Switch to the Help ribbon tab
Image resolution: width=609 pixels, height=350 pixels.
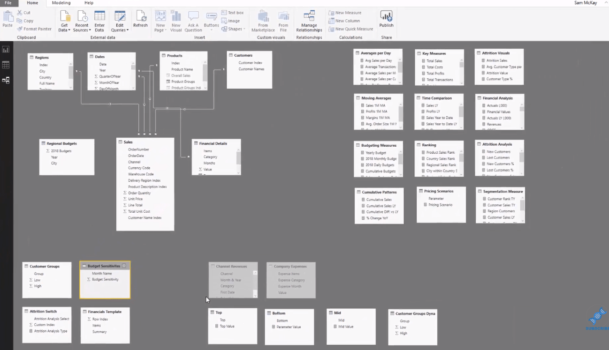(x=89, y=3)
